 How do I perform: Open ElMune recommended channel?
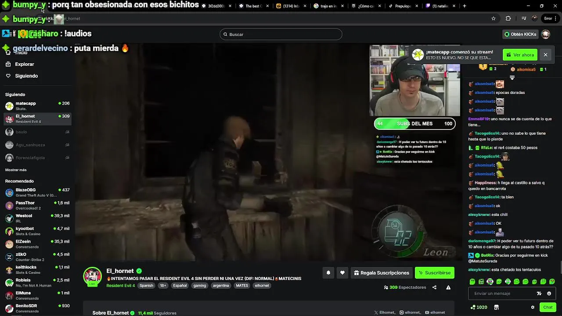click(x=37, y=295)
